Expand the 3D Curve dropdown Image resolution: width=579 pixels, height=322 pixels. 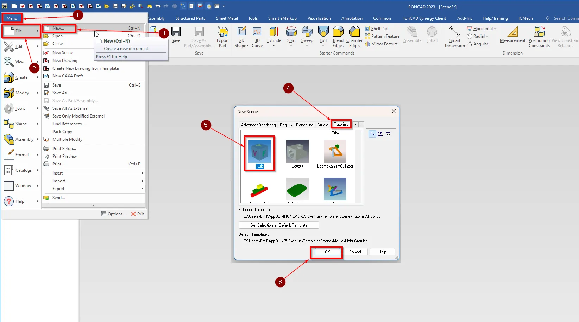point(257,36)
